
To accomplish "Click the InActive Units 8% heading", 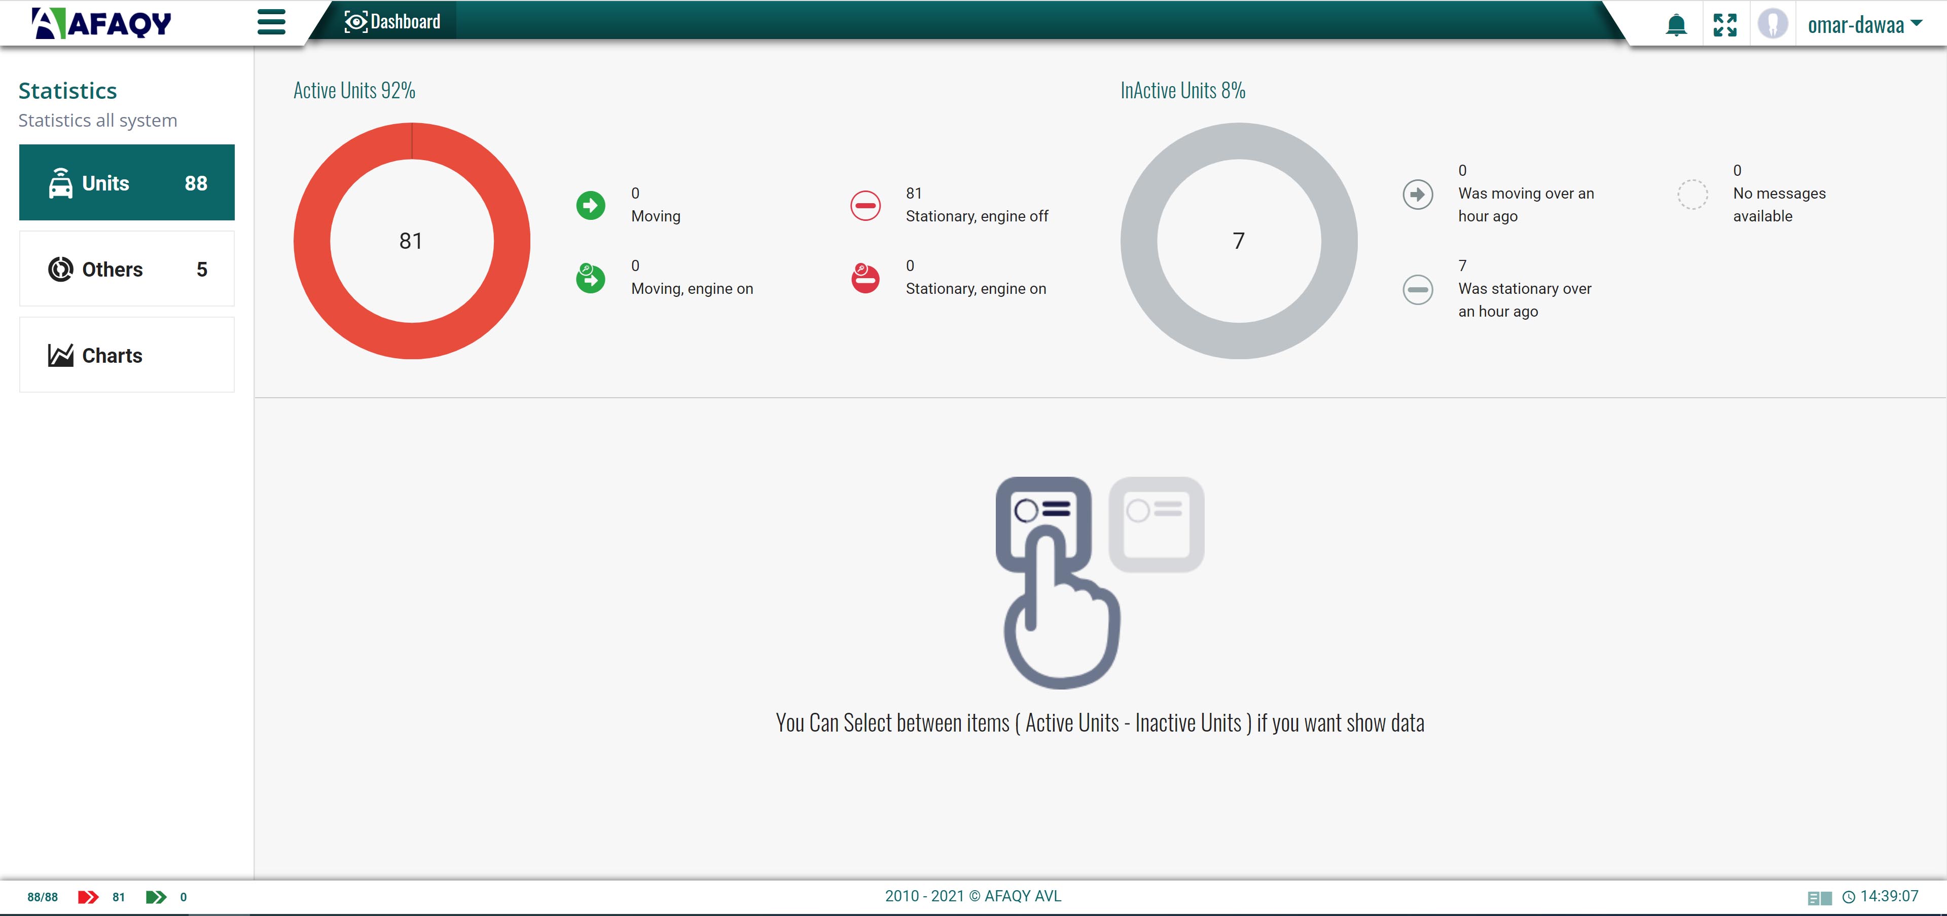I will pyautogui.click(x=1183, y=90).
